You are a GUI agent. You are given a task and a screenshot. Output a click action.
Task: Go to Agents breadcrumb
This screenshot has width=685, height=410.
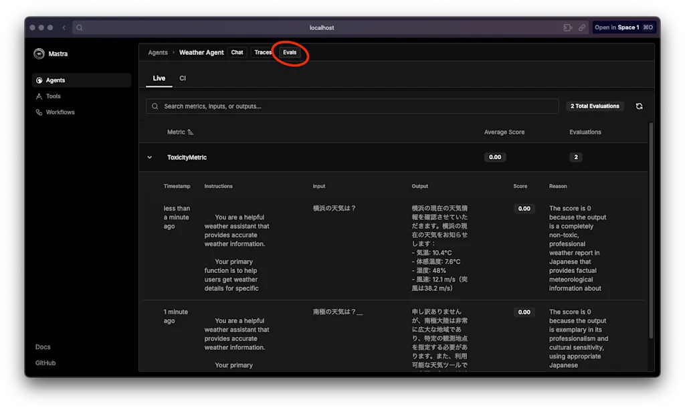tap(158, 52)
